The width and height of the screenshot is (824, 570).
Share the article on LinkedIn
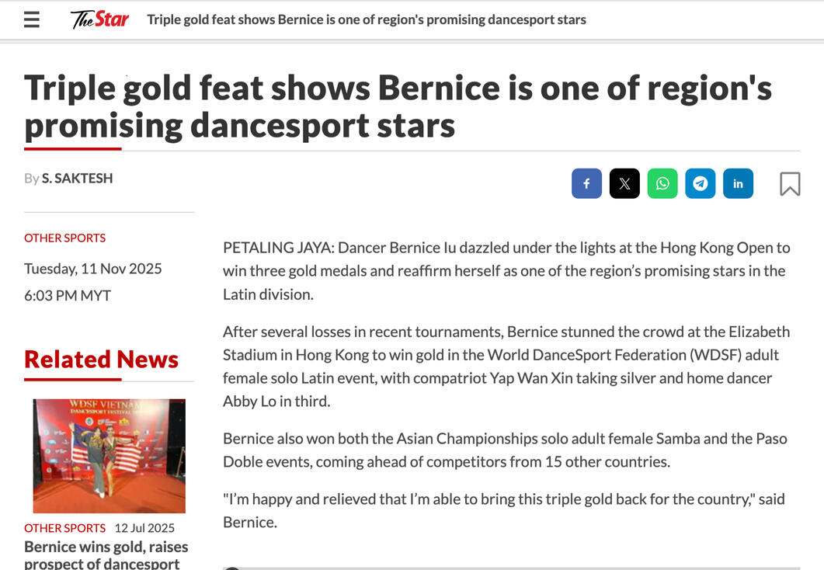tap(738, 183)
